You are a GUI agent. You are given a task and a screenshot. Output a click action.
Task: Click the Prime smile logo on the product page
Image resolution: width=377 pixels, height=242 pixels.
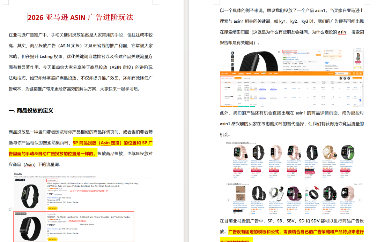pos(326,62)
